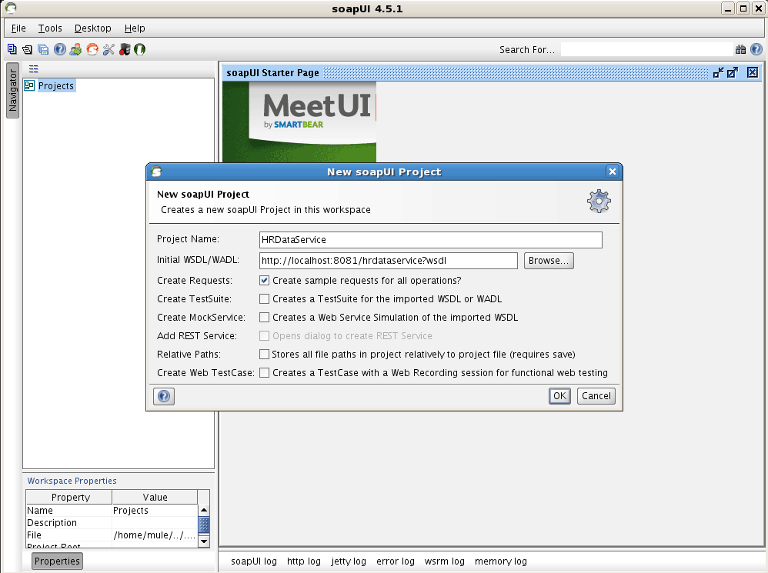Switch to the wsrm log tab
This screenshot has width=768, height=573.
pos(444,561)
